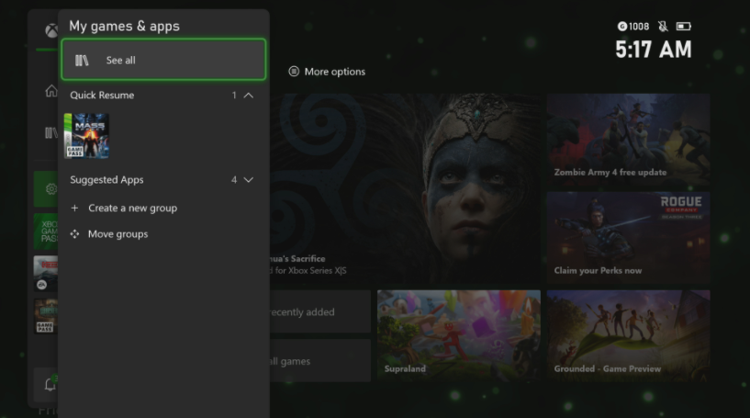Open Rogue Company Claim your Perks tile
The height and width of the screenshot is (418, 750).
click(628, 238)
